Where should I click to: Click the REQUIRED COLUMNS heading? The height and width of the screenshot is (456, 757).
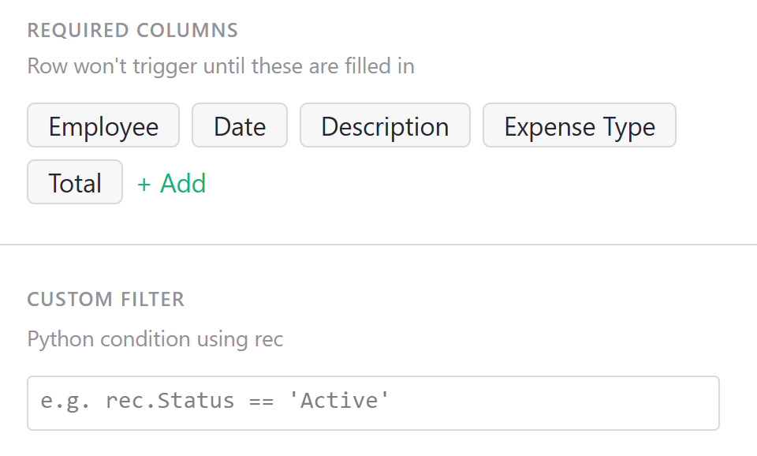[132, 30]
